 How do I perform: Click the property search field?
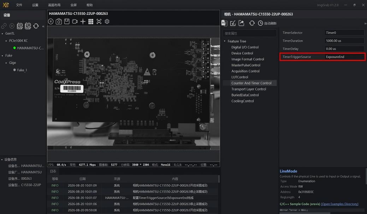point(249,34)
